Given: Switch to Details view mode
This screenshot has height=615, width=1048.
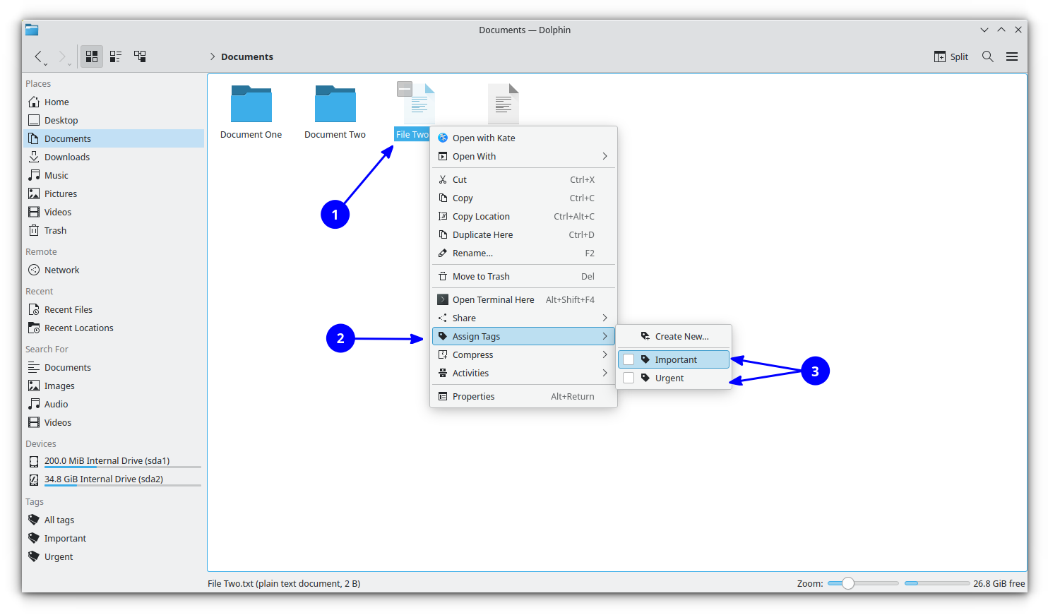Looking at the screenshot, I should tap(139, 56).
